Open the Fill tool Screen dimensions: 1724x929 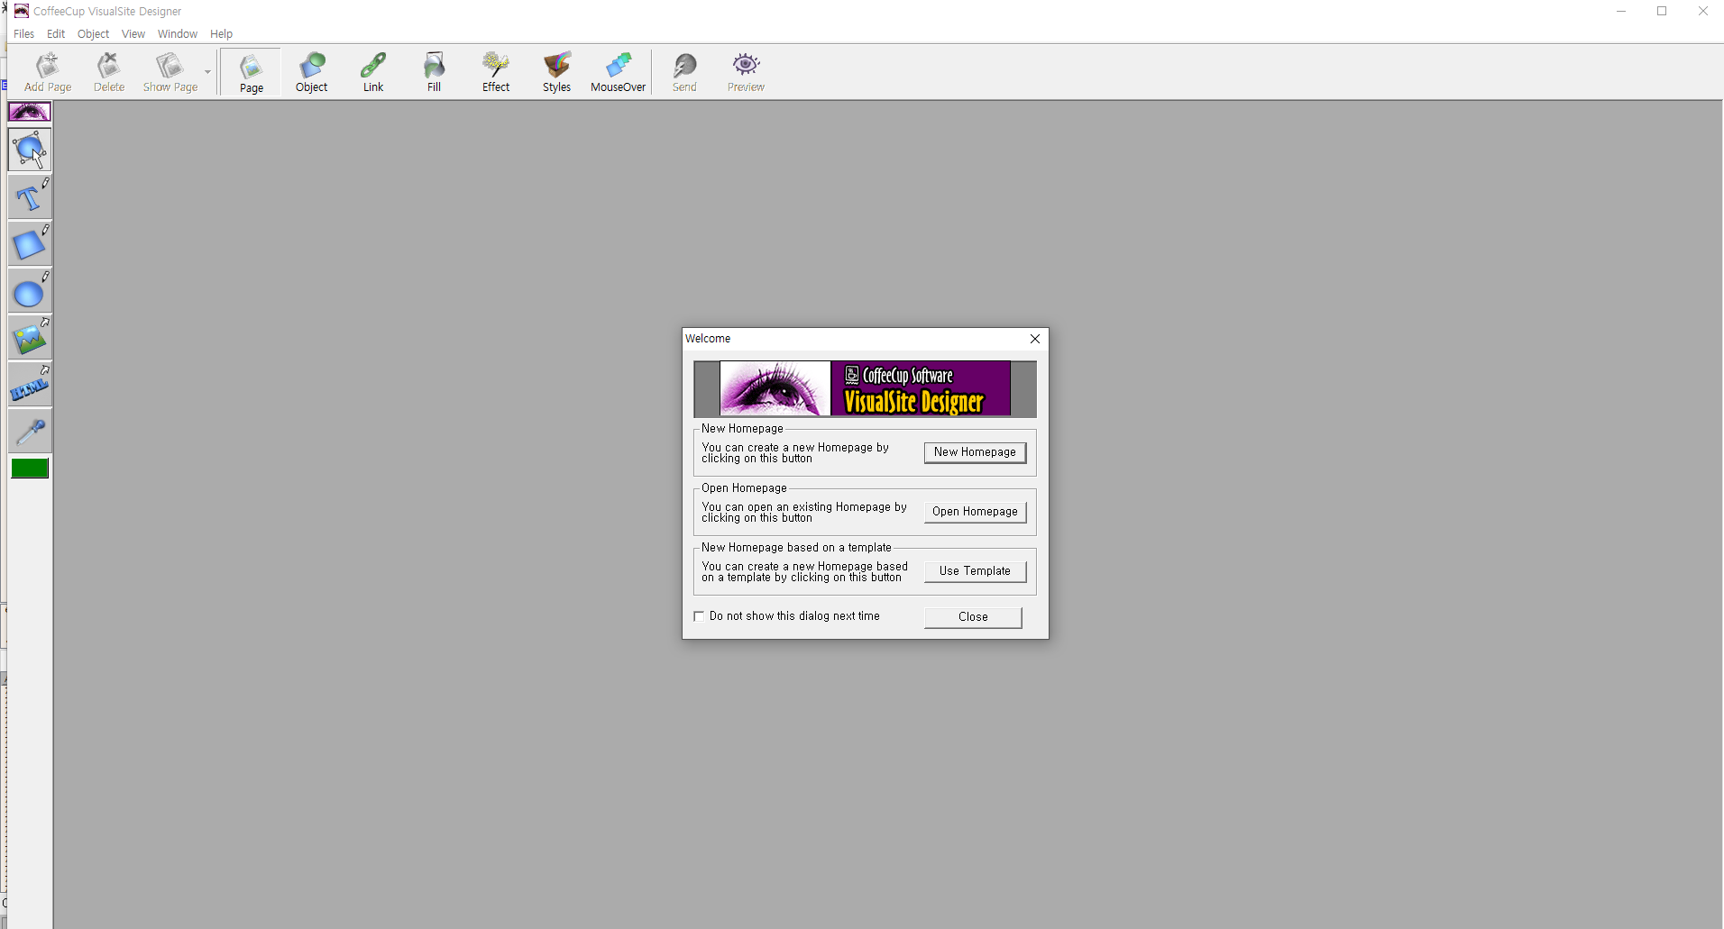[435, 72]
